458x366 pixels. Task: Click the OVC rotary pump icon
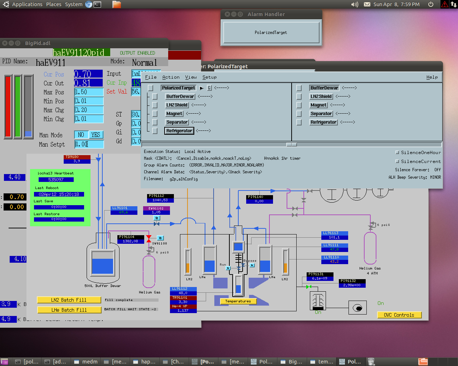[357, 308]
